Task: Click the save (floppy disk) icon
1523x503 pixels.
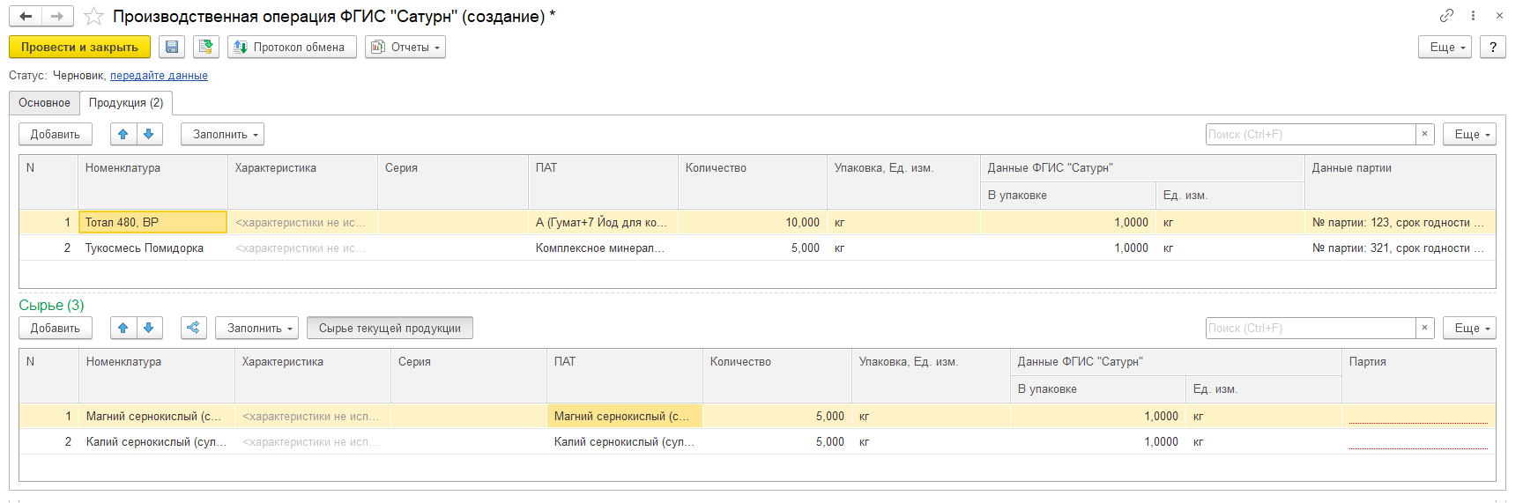Action: pyautogui.click(x=172, y=47)
